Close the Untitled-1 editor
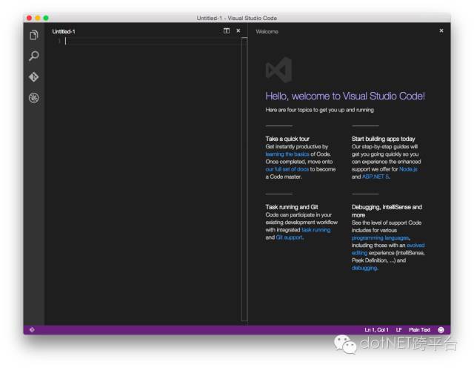The height and width of the screenshot is (368, 474). (x=238, y=30)
